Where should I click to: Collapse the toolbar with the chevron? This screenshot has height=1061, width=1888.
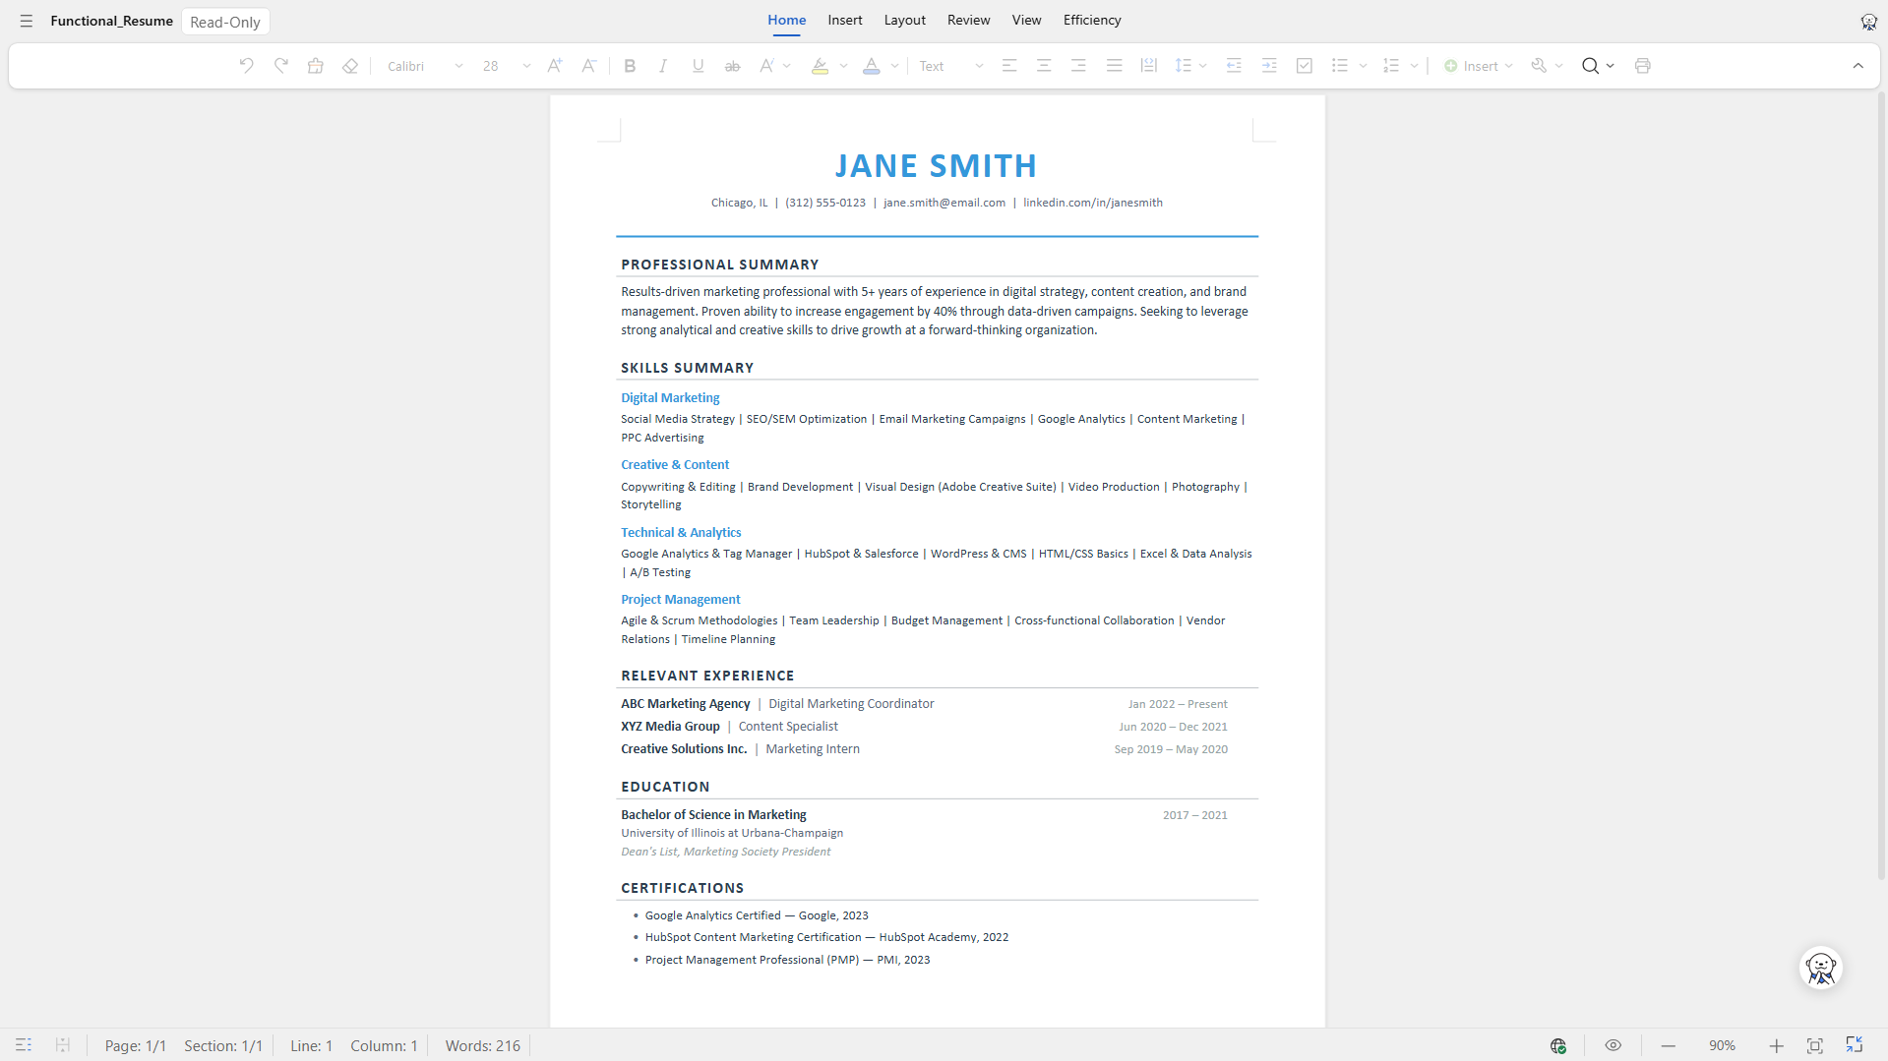(x=1858, y=66)
